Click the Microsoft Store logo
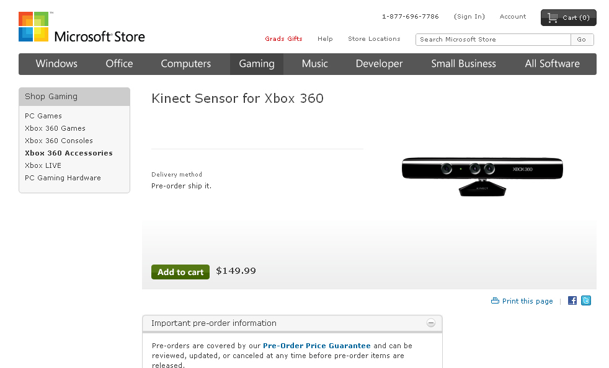Viewport: 609px width, 368px height. [82, 27]
